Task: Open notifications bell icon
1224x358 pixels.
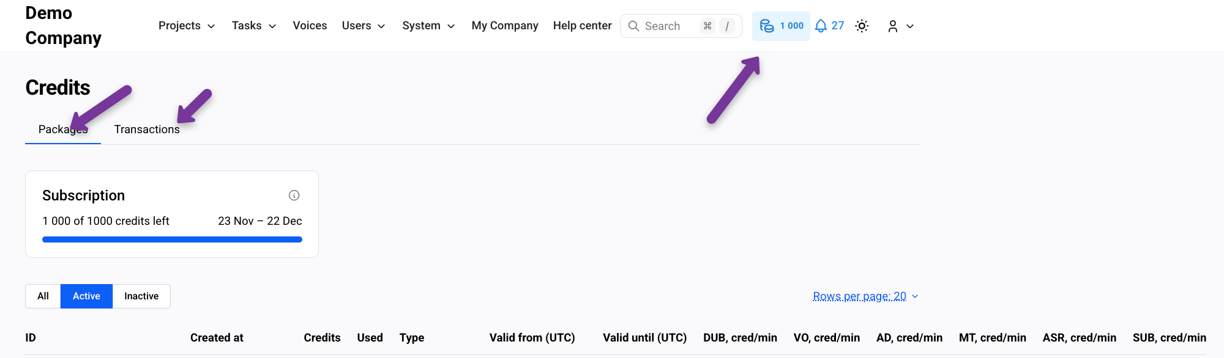Action: click(821, 26)
